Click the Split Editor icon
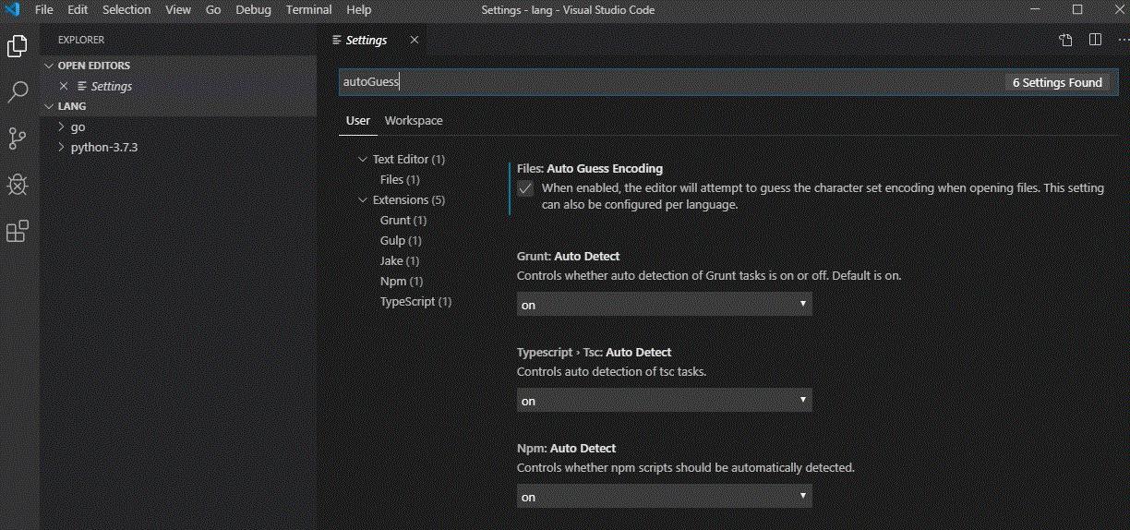The image size is (1130, 530). tap(1095, 40)
